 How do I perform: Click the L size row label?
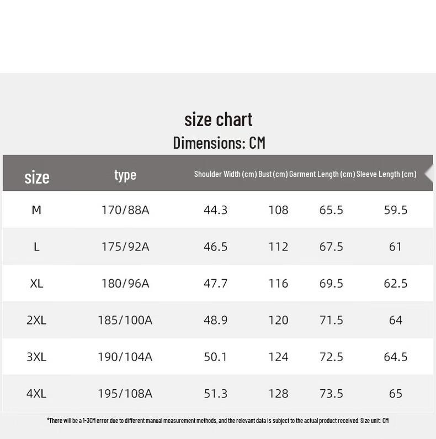pos(36,247)
